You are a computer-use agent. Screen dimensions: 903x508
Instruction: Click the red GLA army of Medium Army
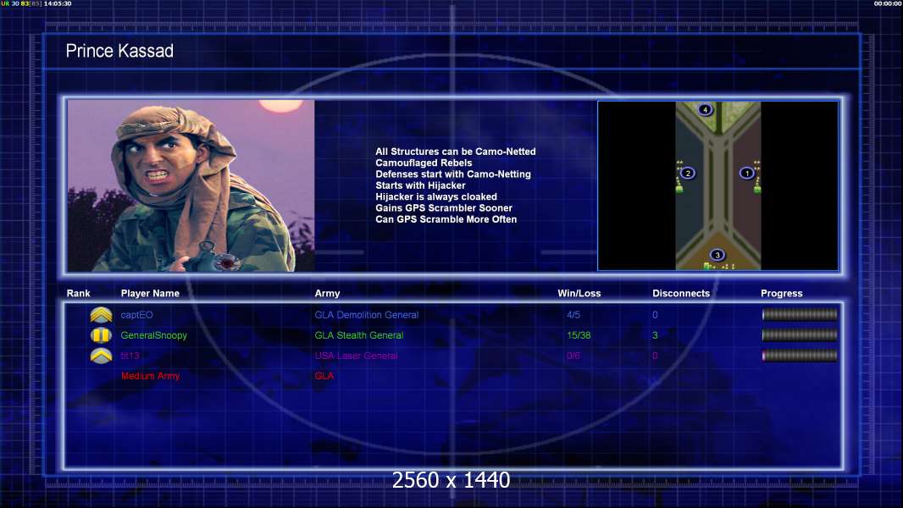pos(324,376)
